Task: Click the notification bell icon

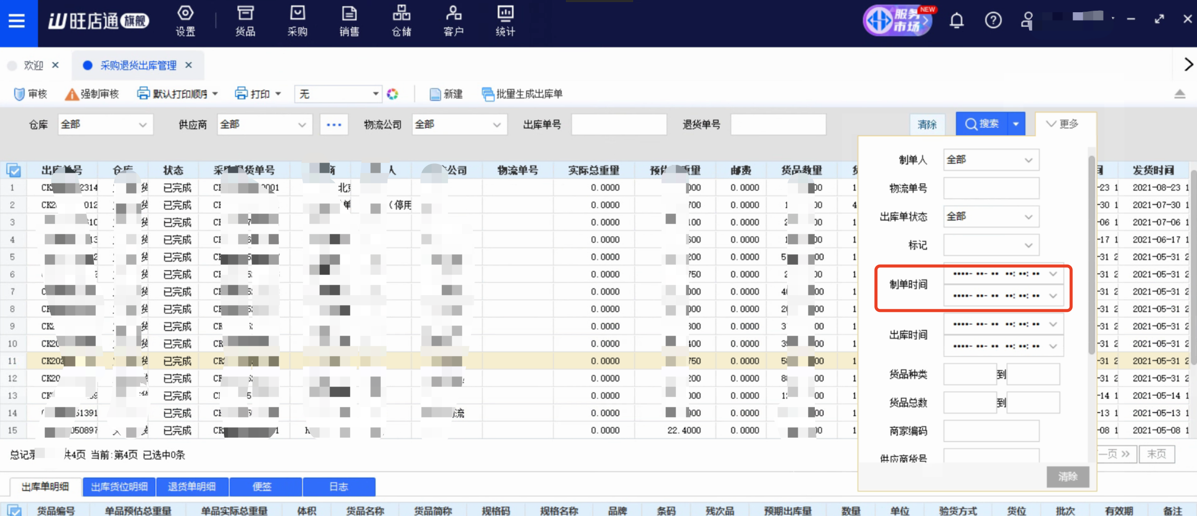Action: [x=956, y=21]
